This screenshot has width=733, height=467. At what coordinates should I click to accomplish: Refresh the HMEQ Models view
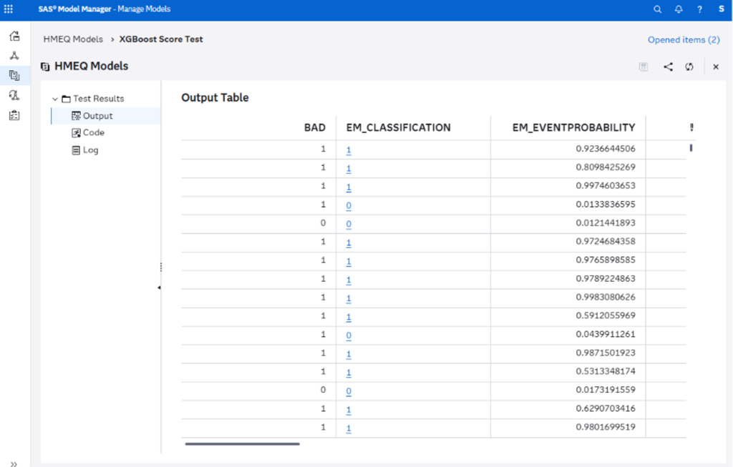[x=689, y=67]
